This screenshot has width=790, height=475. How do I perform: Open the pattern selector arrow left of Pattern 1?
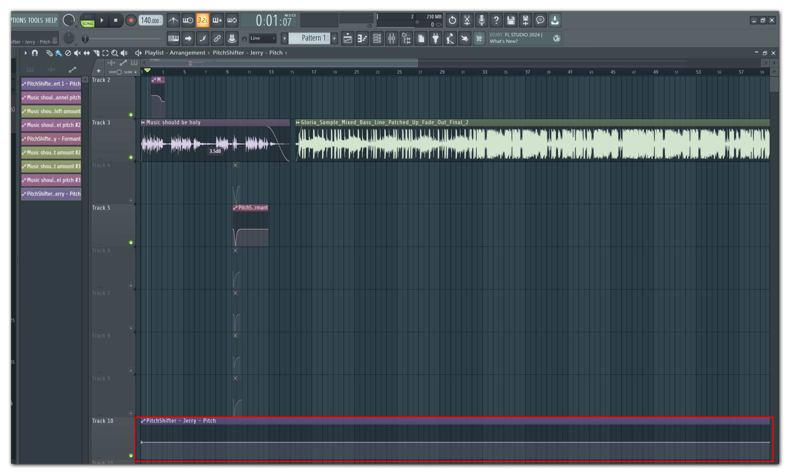click(x=285, y=38)
